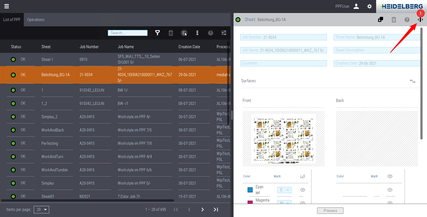The height and width of the screenshot is (217, 427).
Task: Click the PPFUser account icon
Action: click(356, 6)
